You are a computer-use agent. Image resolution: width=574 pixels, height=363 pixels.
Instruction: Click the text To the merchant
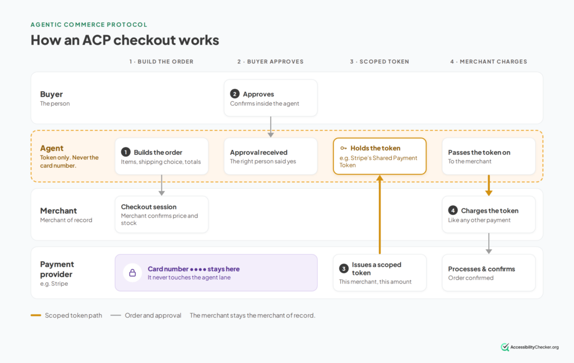[x=470, y=162]
